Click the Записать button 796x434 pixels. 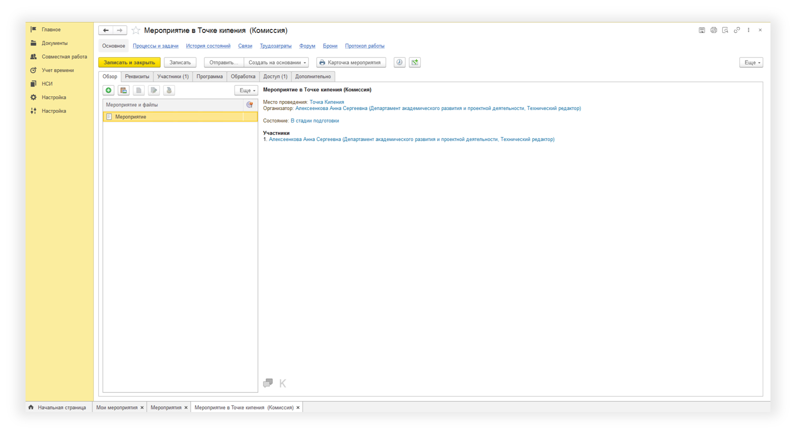coord(180,62)
